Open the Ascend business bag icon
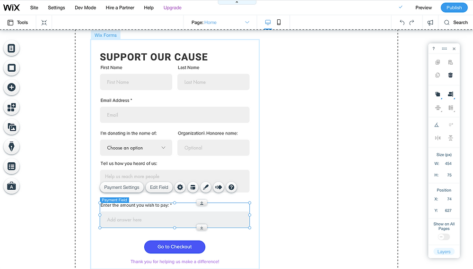This screenshot has height=269, width=473. coord(11,186)
